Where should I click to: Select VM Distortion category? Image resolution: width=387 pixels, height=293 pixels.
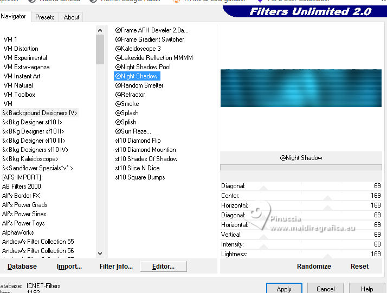pyautogui.click(x=21, y=49)
